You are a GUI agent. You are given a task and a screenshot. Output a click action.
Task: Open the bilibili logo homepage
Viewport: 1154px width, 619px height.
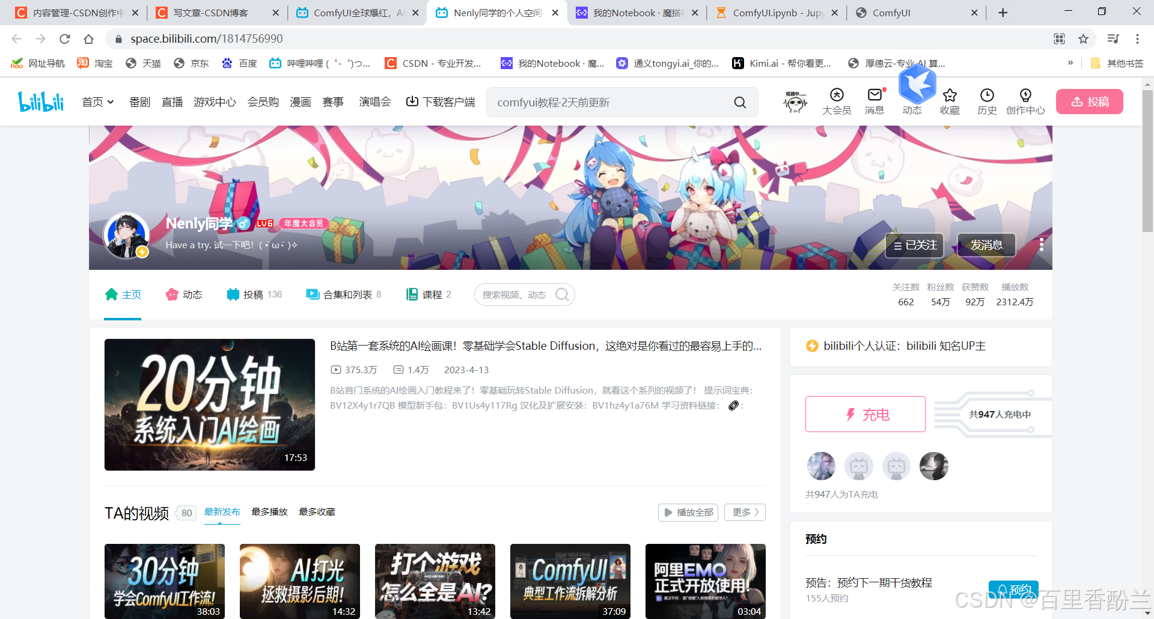[41, 102]
